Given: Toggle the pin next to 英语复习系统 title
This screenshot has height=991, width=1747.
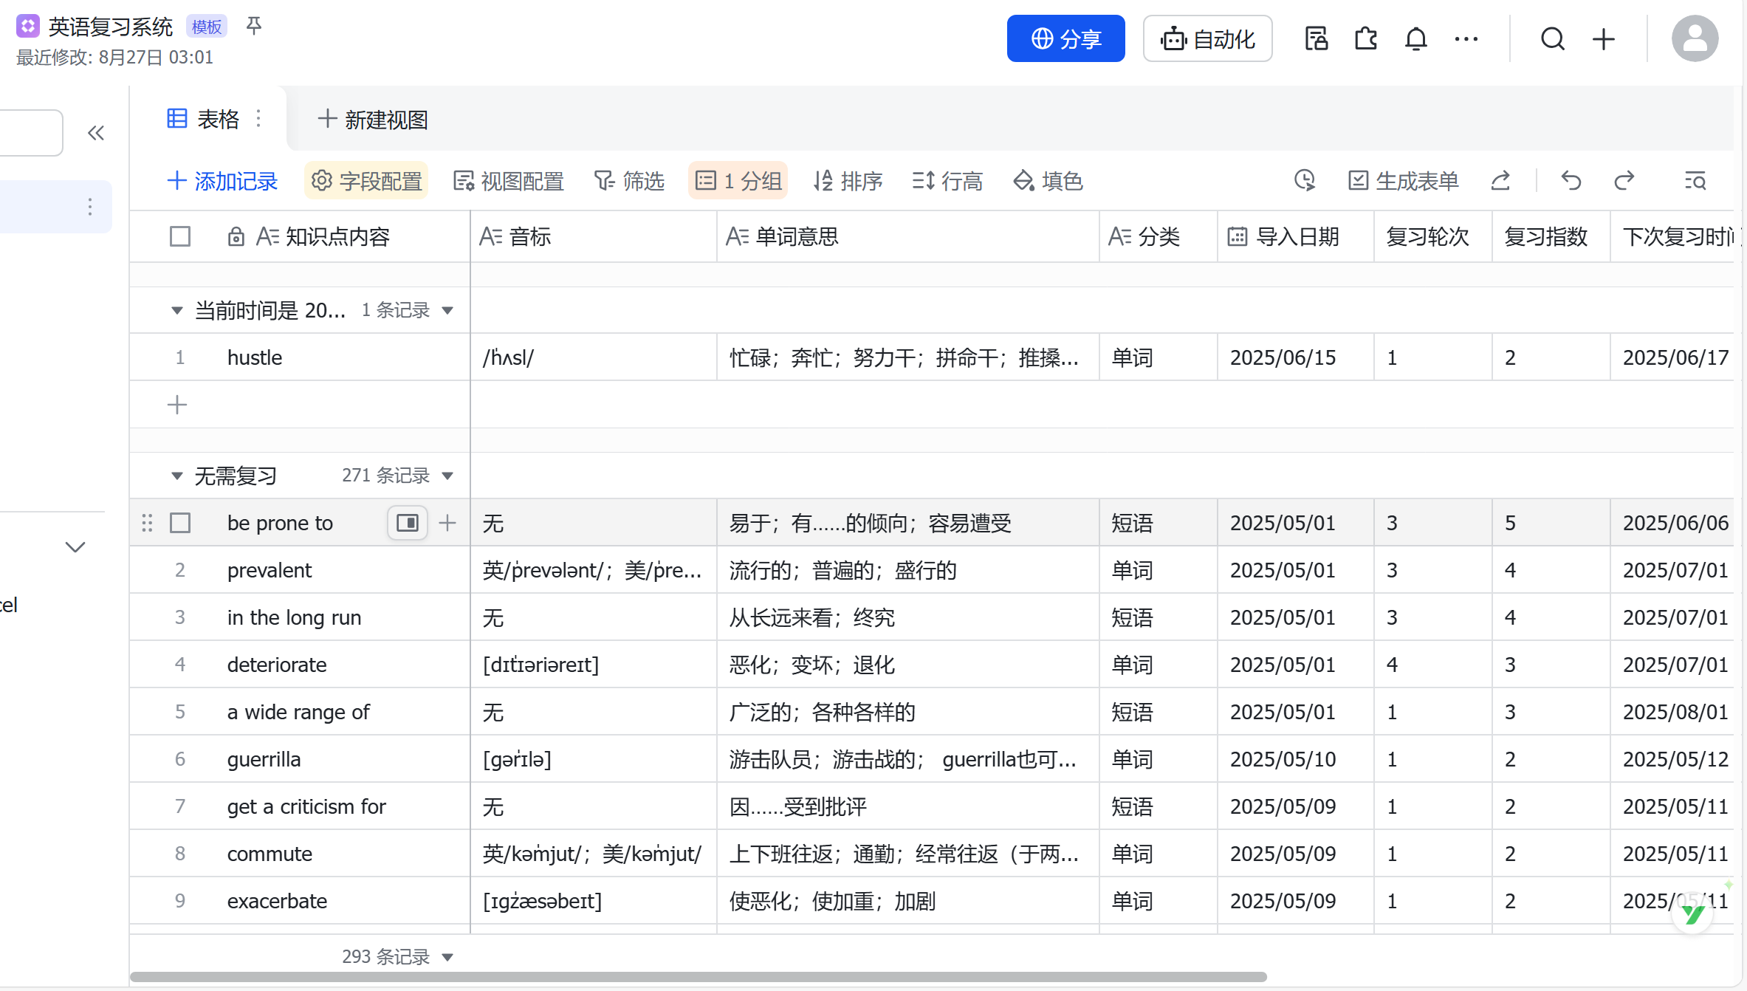Looking at the screenshot, I should 254,26.
